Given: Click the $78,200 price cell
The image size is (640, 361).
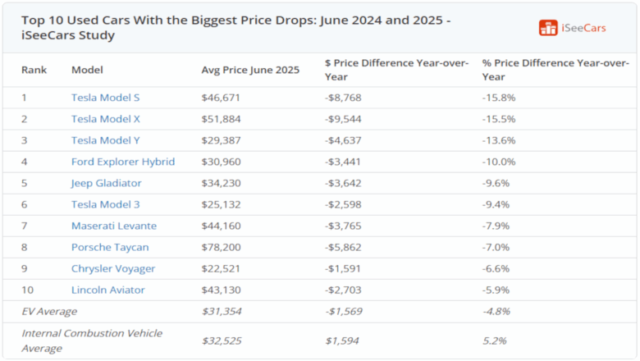Looking at the screenshot, I should coord(221,247).
